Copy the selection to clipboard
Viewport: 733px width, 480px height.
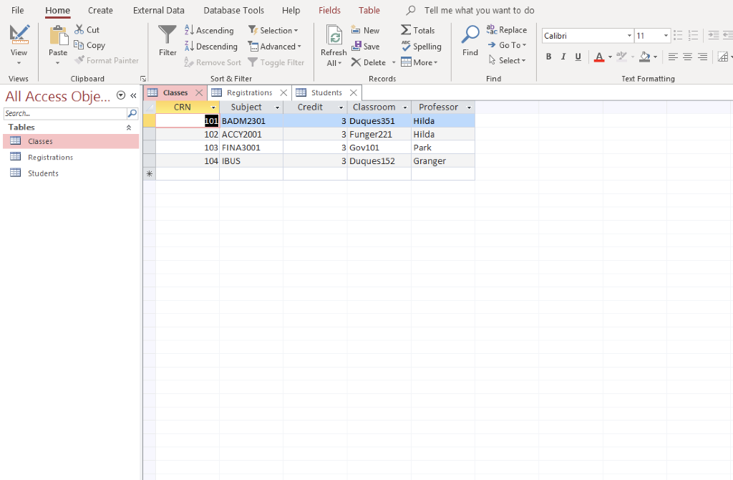click(90, 44)
